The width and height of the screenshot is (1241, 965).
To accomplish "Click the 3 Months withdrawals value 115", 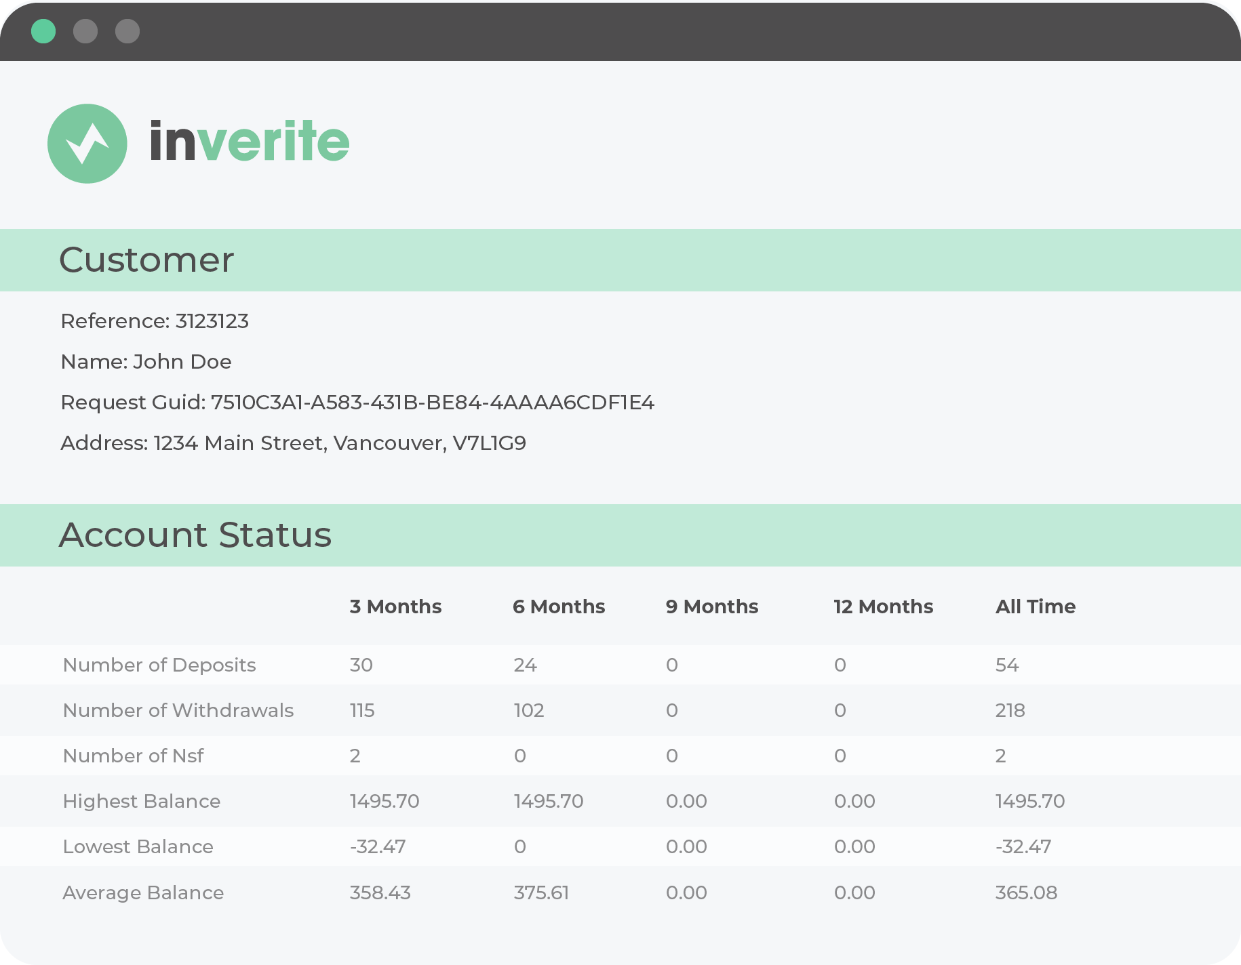I will coord(362,710).
